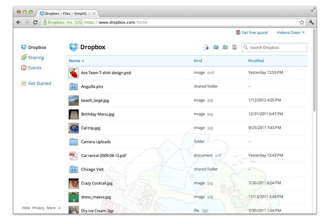The height and width of the screenshot is (220, 331).
Task: Open the Anguilla pics folder name
Action: click(x=92, y=86)
